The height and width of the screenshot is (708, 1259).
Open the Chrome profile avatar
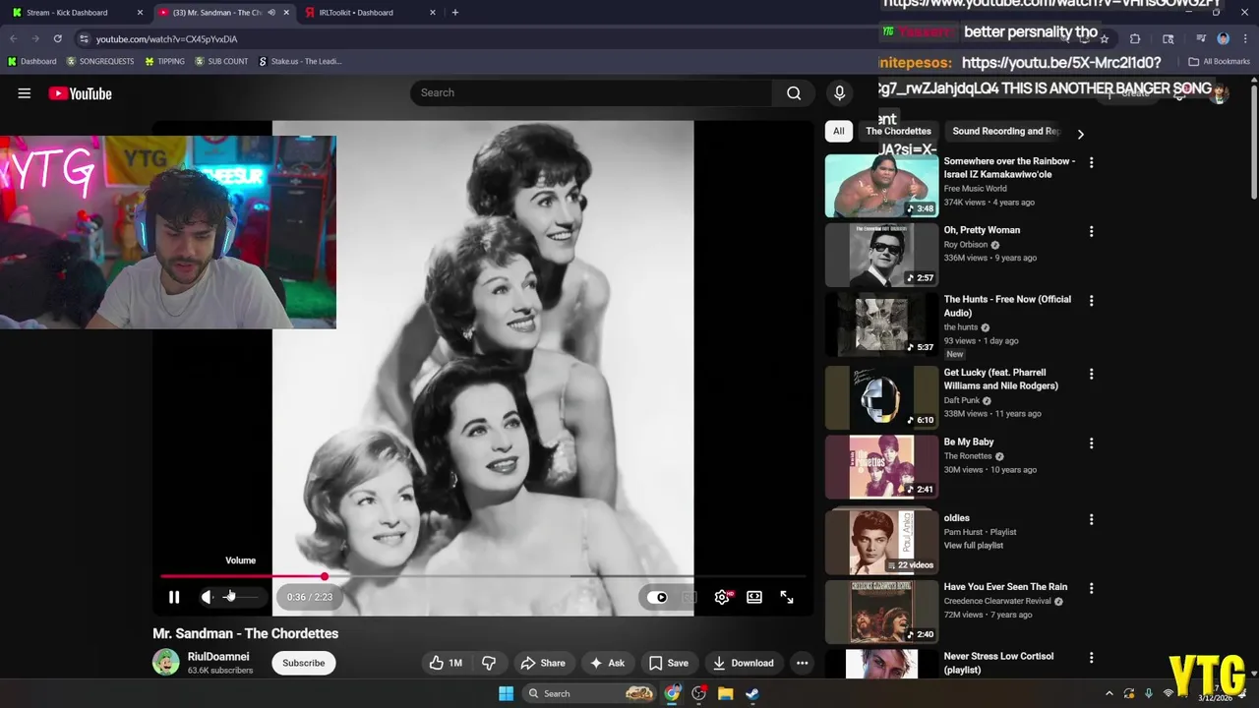click(1223, 38)
